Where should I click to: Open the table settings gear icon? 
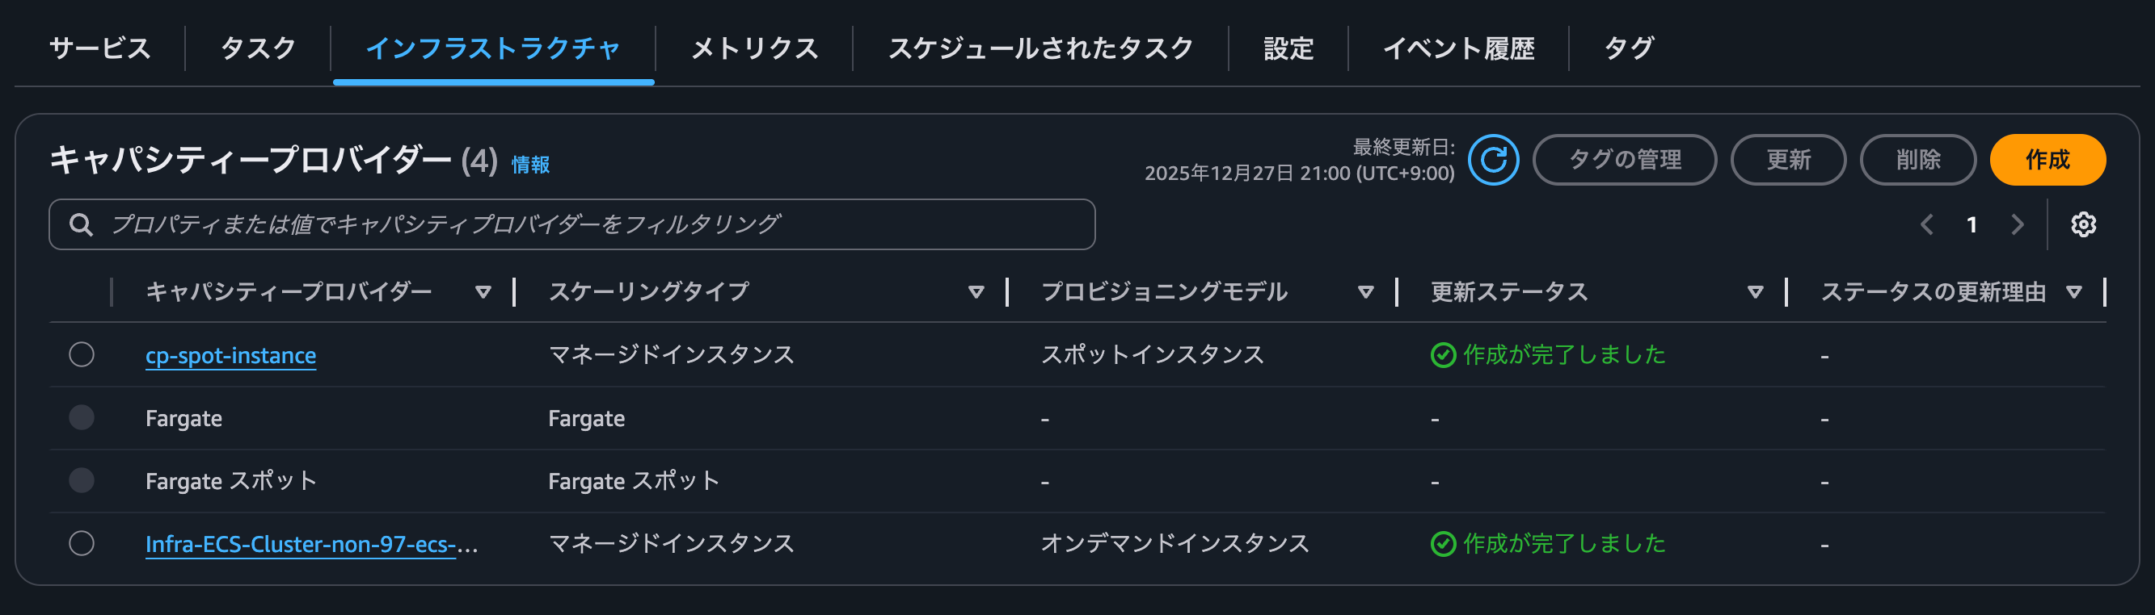2085,224
